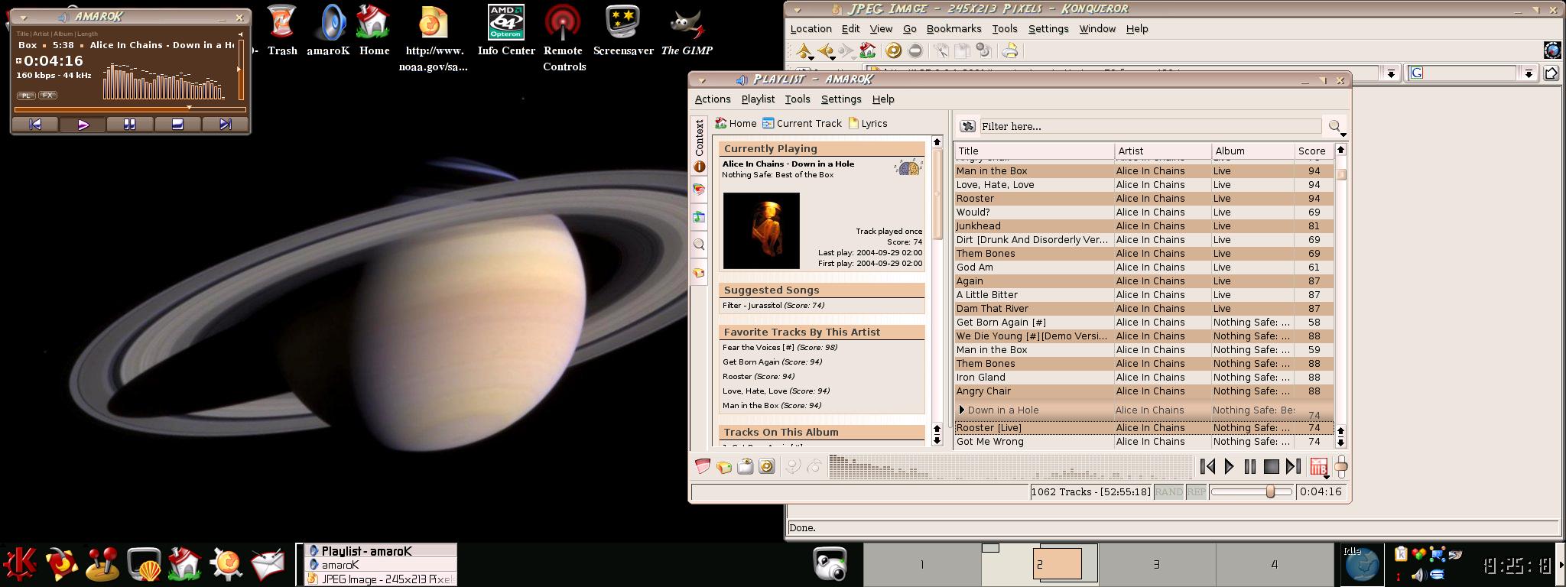Viewport: 1566px width, 587px height.
Task: Switch to virtual desktop 3 in pager
Action: pyautogui.click(x=1156, y=564)
